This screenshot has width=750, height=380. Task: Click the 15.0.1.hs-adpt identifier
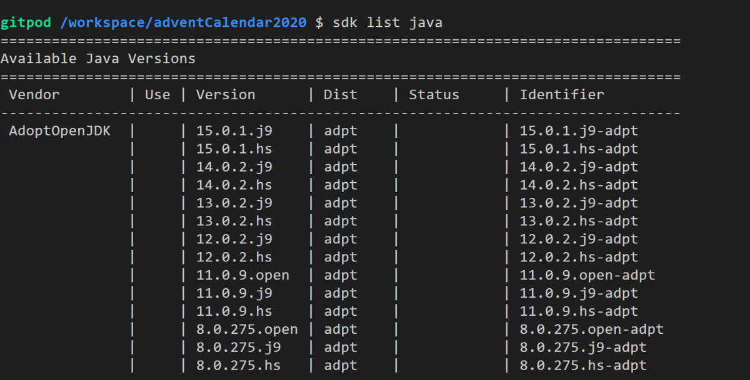tap(579, 150)
